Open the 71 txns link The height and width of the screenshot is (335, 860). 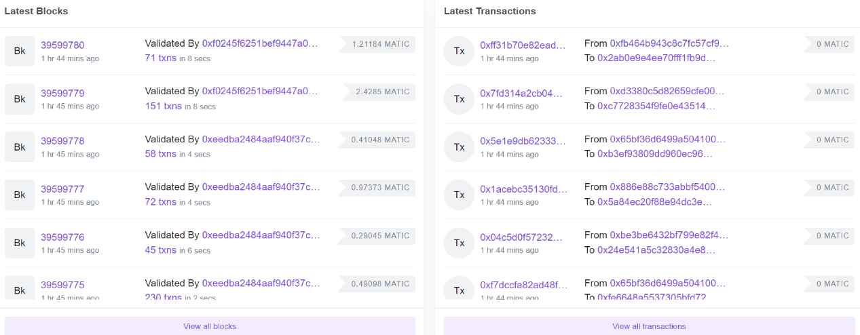click(161, 58)
